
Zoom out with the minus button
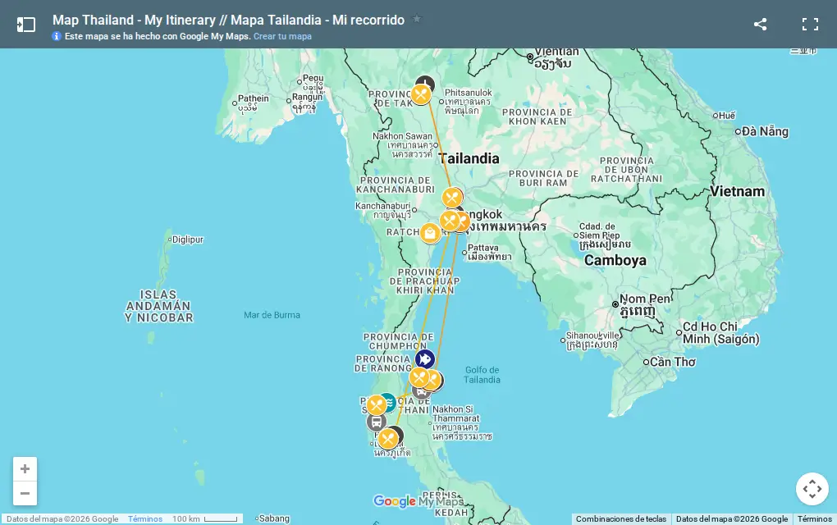(x=25, y=493)
